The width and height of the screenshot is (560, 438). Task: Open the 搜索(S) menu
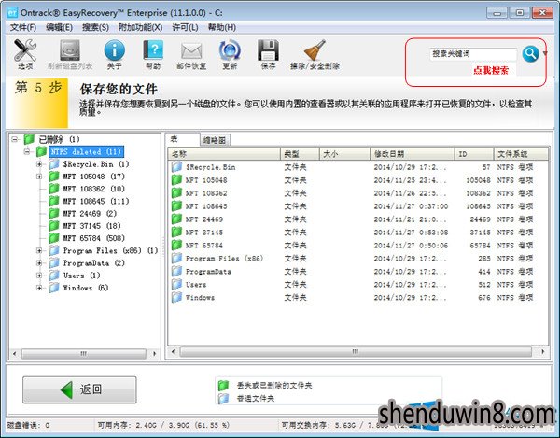[95, 27]
